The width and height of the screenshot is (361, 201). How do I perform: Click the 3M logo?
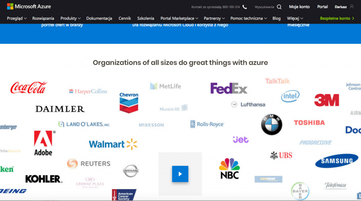pyautogui.click(x=326, y=100)
